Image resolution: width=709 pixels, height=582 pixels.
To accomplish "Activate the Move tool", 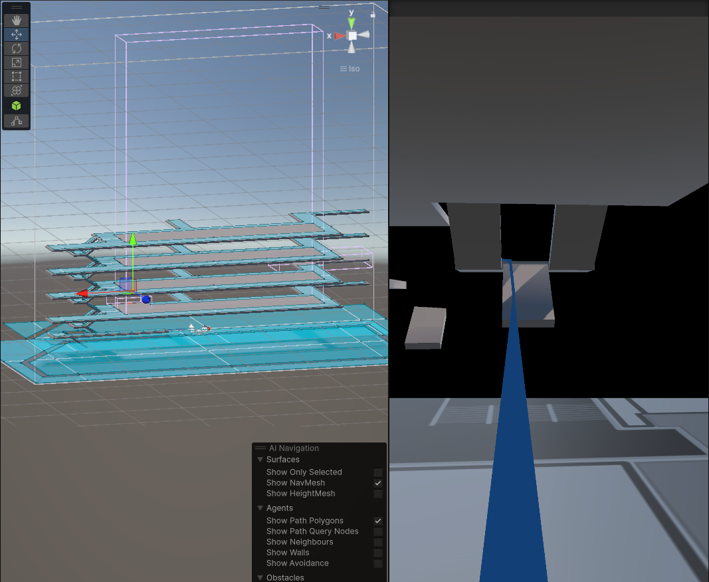I will pos(17,34).
